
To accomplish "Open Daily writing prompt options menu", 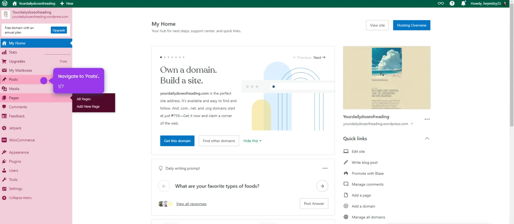I will pyautogui.click(x=325, y=168).
